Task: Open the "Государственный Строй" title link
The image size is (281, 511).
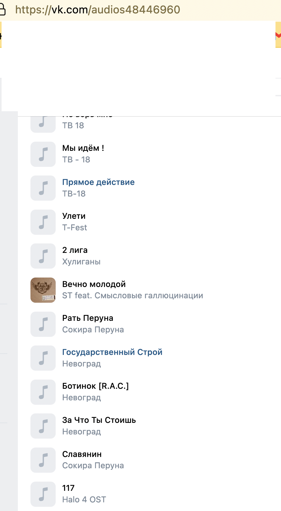Action: tap(112, 352)
